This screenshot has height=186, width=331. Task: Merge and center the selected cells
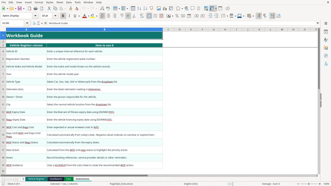149,16
